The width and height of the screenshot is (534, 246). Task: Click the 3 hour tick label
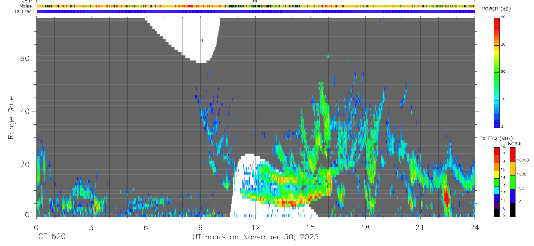coord(91,227)
